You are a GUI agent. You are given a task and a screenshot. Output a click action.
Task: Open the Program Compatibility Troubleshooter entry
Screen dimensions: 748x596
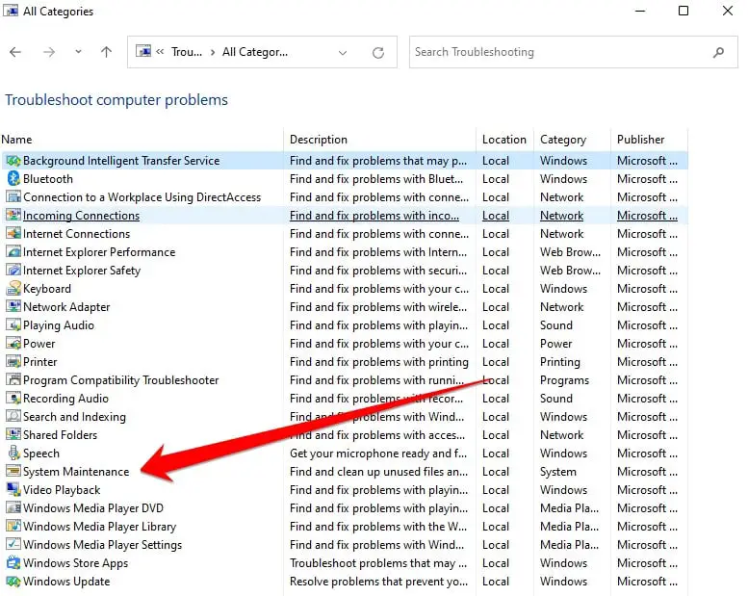pos(120,380)
